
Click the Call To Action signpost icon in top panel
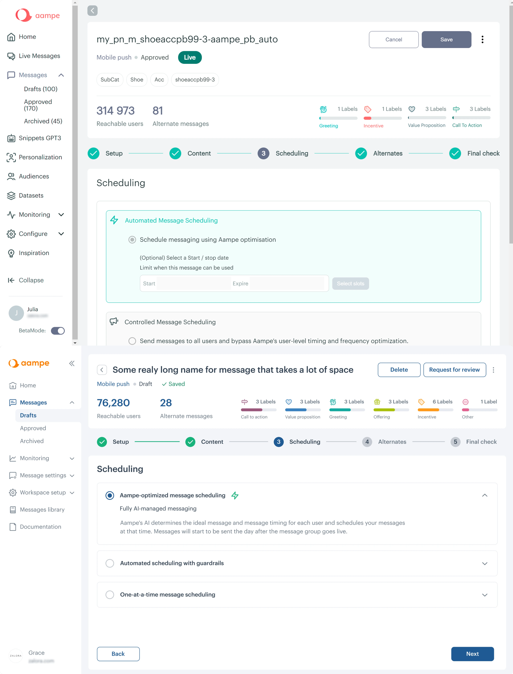point(456,109)
